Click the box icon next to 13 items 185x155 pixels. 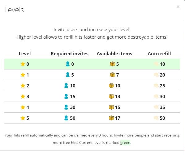coord(111,96)
